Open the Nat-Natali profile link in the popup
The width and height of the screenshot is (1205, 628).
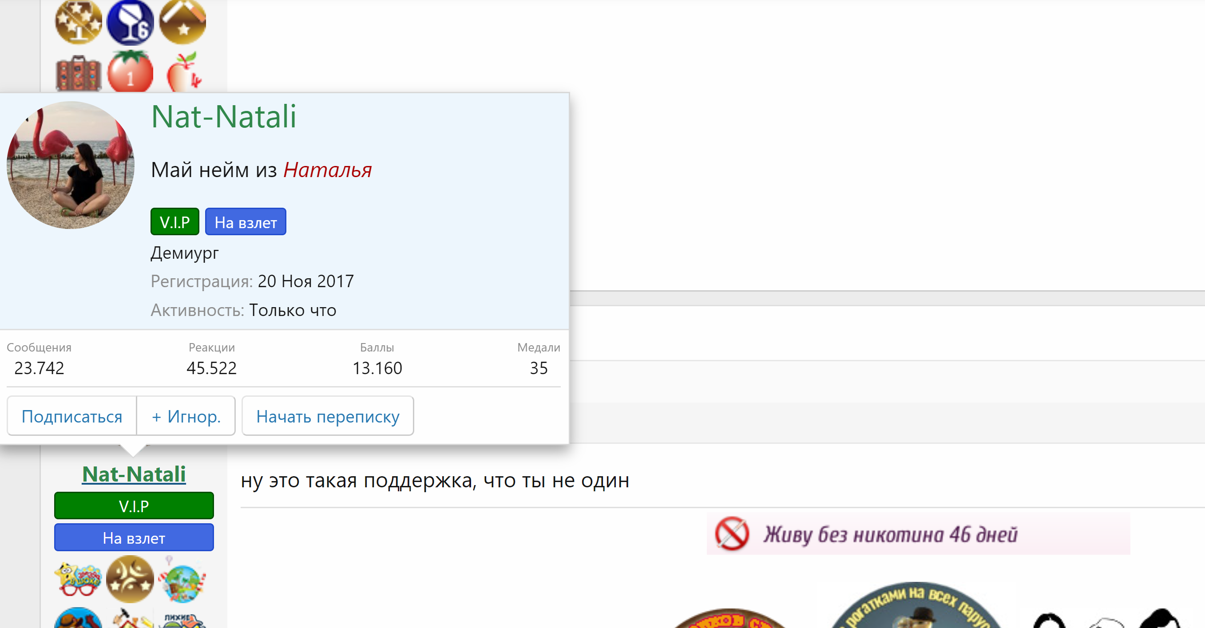224,117
